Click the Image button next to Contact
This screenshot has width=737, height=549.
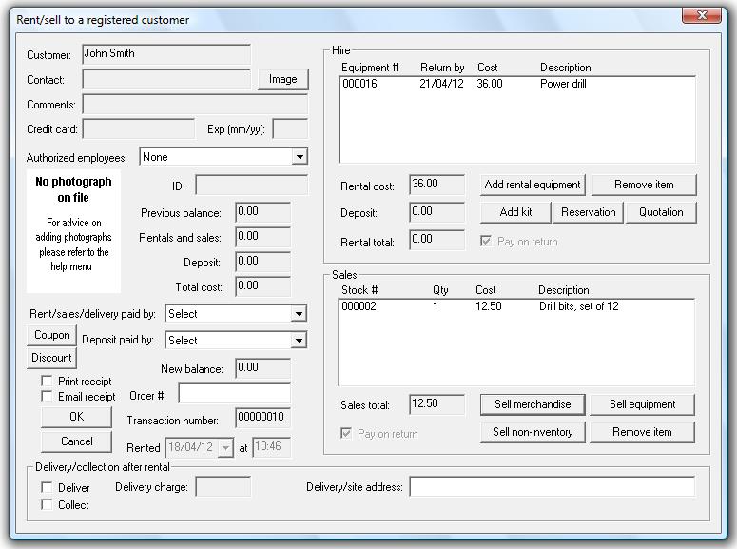(282, 79)
